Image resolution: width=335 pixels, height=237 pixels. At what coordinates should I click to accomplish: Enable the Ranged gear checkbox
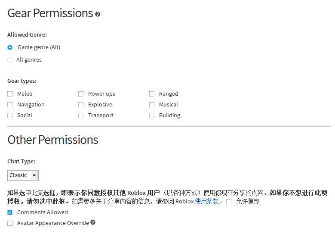click(152, 94)
